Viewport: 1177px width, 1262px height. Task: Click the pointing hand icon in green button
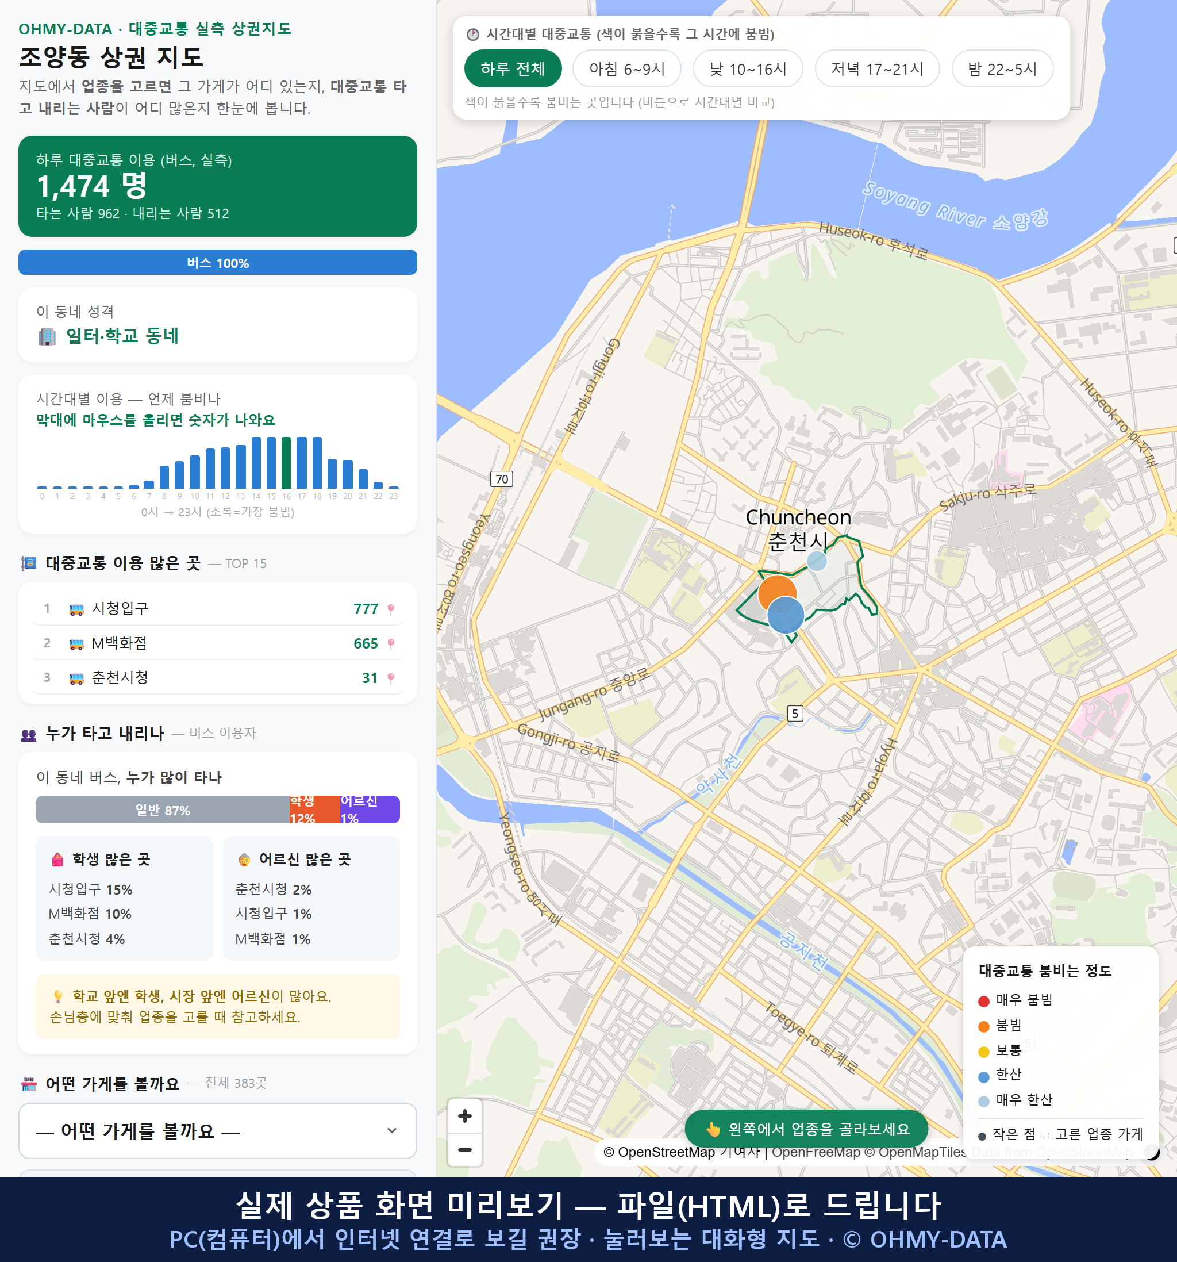[x=713, y=1129]
